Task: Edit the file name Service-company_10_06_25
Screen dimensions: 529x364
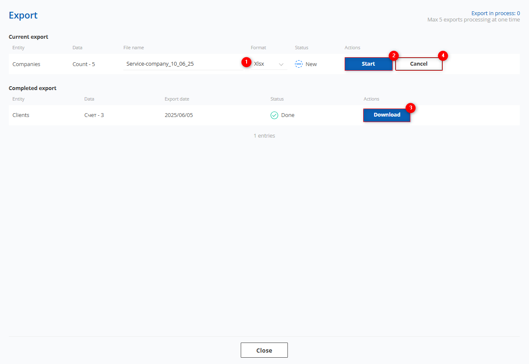Action: (x=185, y=64)
